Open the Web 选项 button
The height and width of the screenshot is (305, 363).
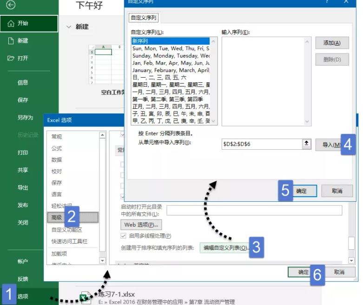click(x=141, y=225)
